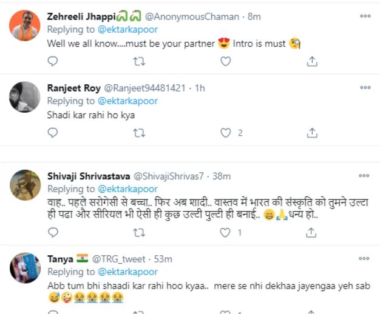
Task: Like Shivaji Shrivastava's tweet
Action: [x=226, y=232]
